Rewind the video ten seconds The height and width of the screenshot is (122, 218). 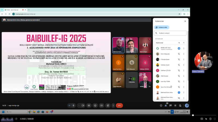click(8, 119)
